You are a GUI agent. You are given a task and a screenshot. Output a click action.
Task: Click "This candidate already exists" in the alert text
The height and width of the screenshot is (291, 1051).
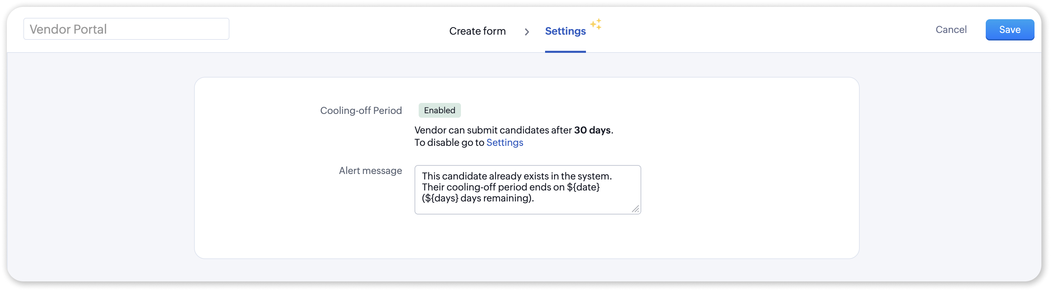pos(486,176)
